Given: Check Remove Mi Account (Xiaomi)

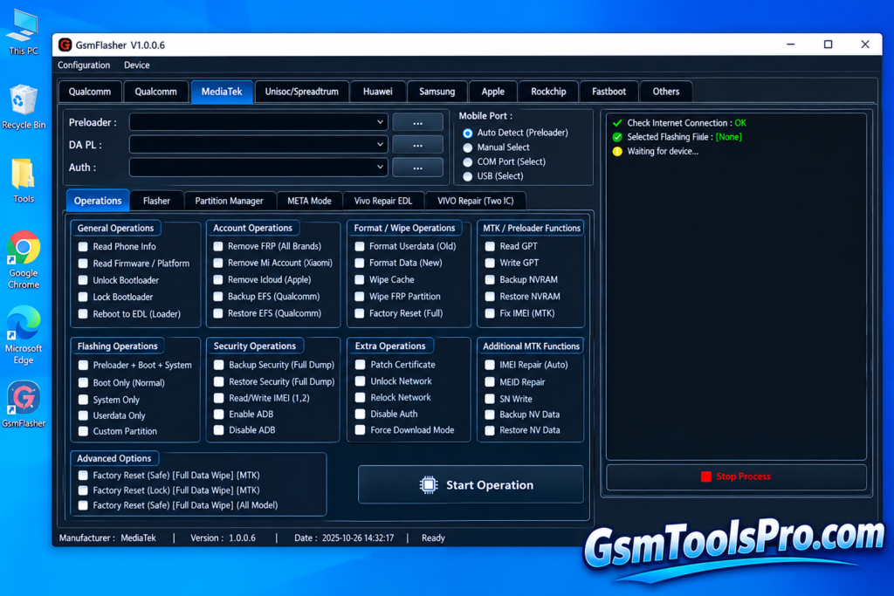Looking at the screenshot, I should click(x=217, y=264).
